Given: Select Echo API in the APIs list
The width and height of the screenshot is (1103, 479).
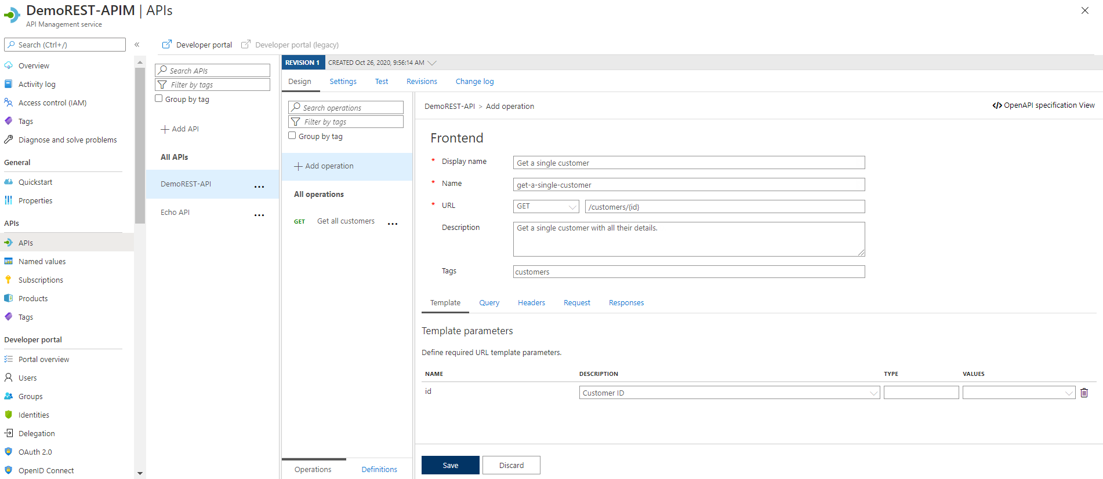Looking at the screenshot, I should tap(175, 213).
